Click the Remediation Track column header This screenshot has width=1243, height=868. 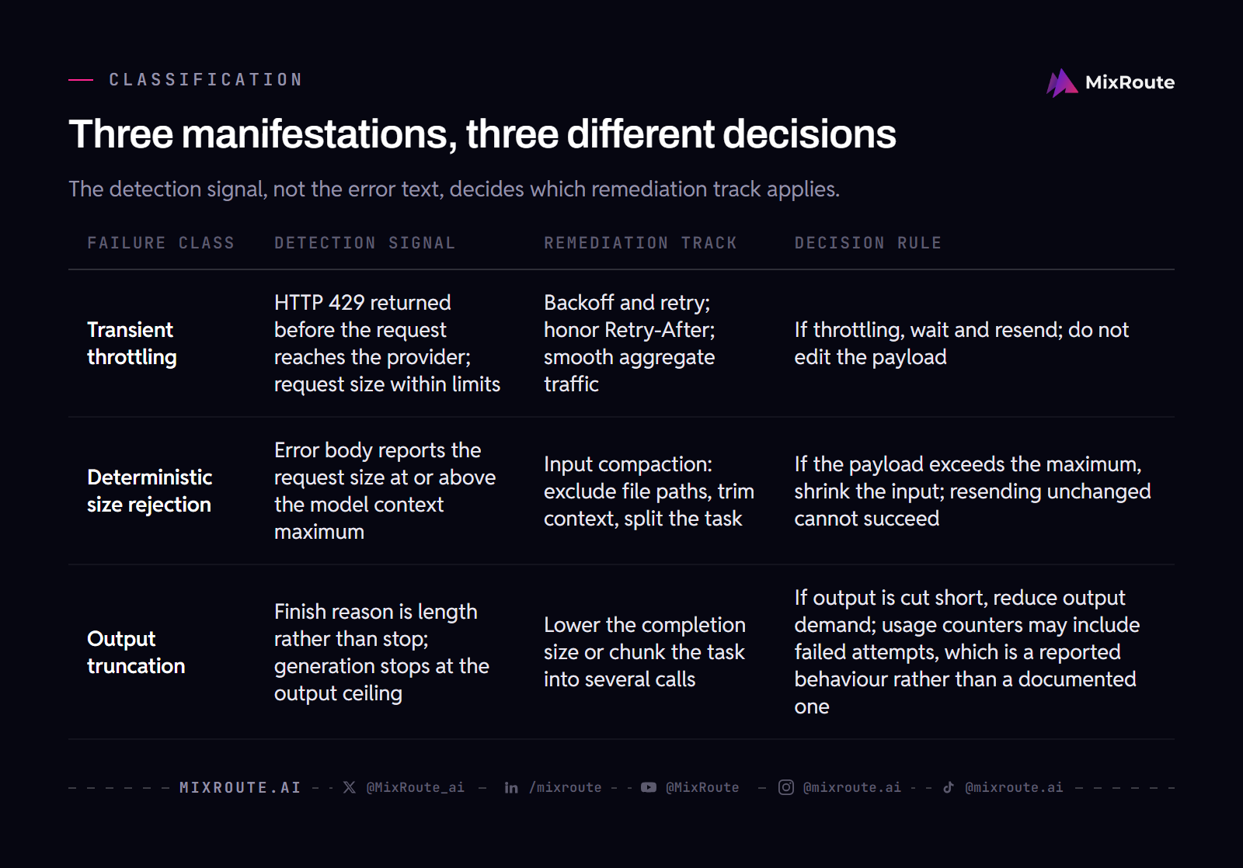tap(640, 243)
